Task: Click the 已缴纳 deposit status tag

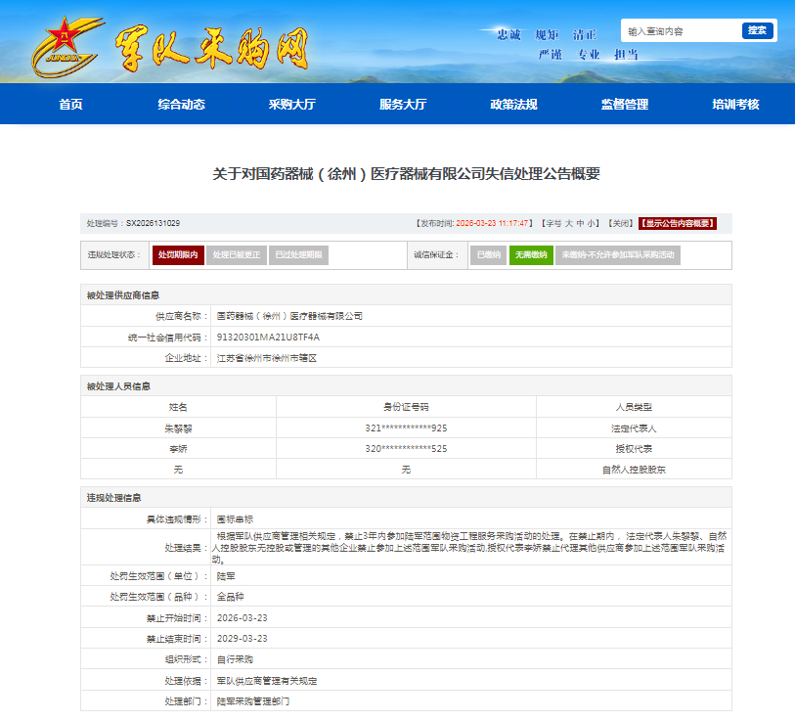Action: [x=489, y=255]
